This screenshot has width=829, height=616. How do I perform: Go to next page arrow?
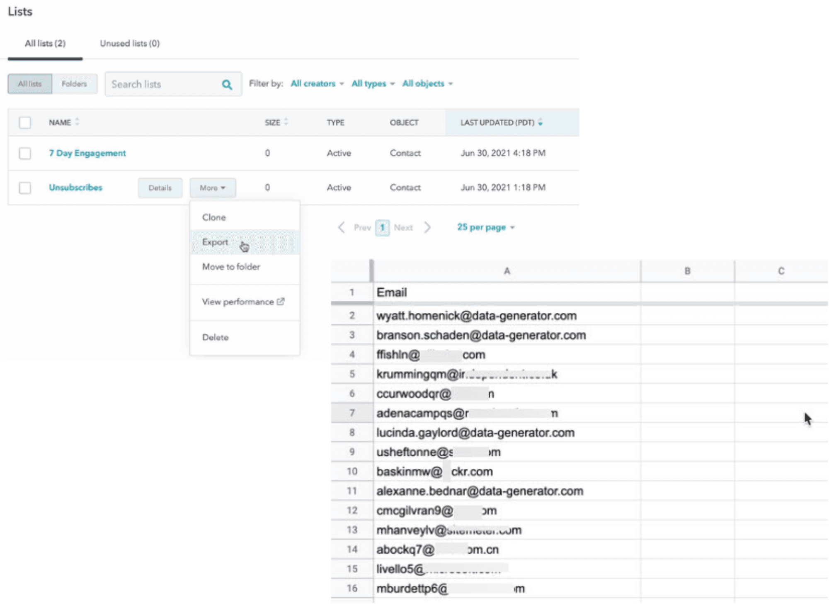pyautogui.click(x=428, y=227)
